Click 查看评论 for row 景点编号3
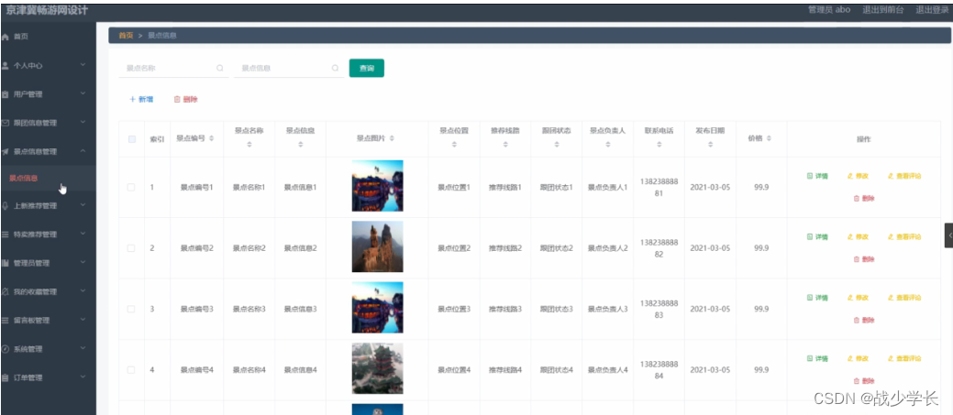This screenshot has width=953, height=415. 904,298
